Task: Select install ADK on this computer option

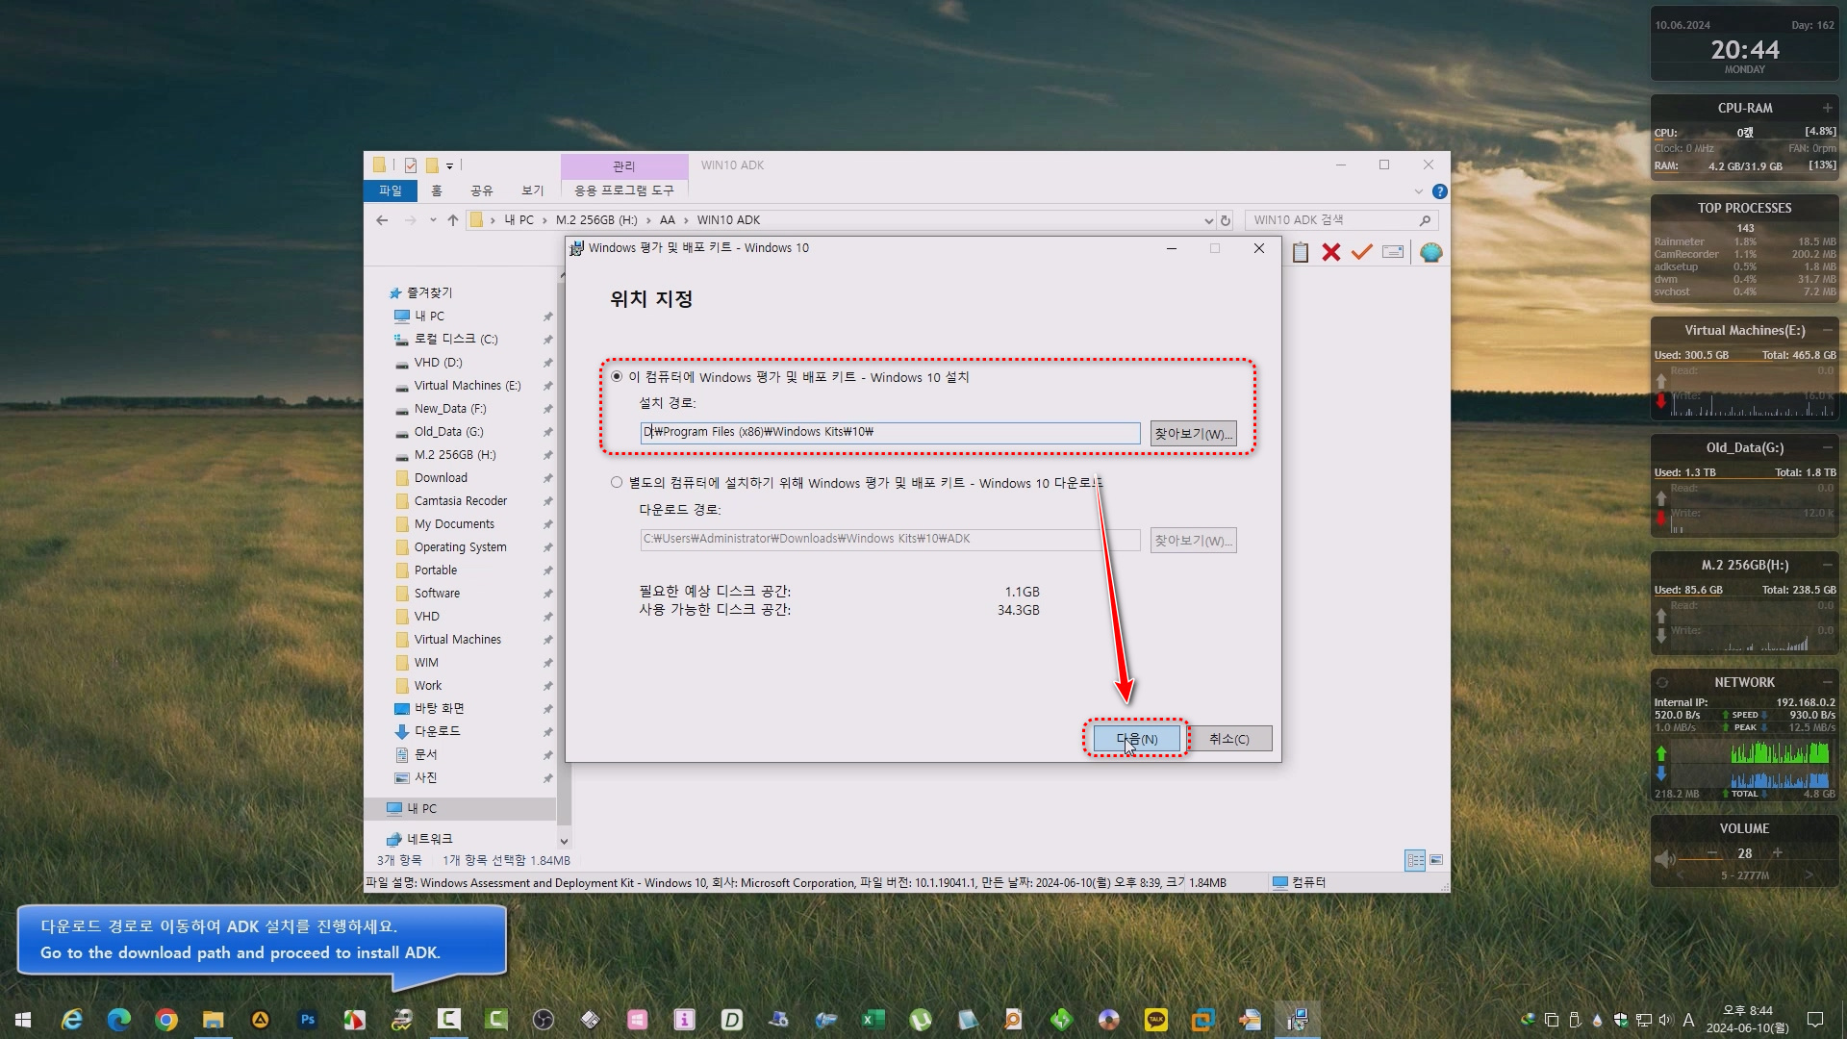Action: pyautogui.click(x=617, y=377)
